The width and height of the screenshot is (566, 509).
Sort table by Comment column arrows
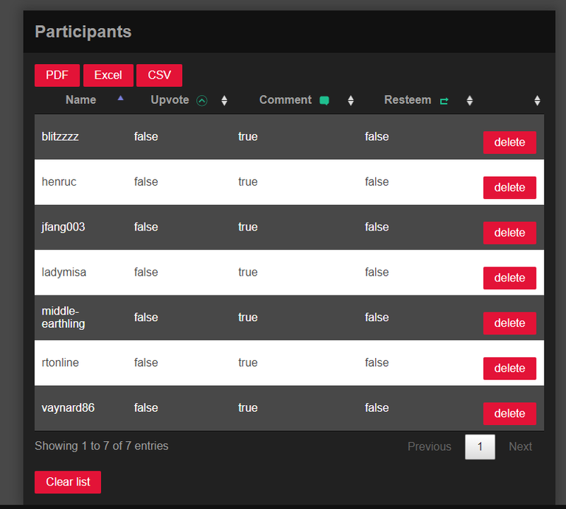click(x=351, y=100)
